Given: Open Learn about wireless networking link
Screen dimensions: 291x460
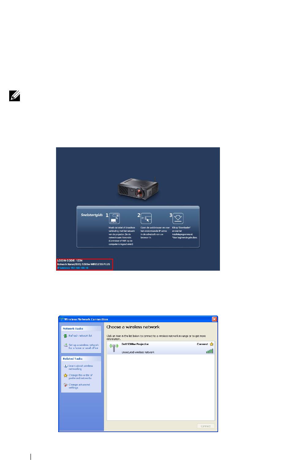Looking at the screenshot, I should [81, 367].
